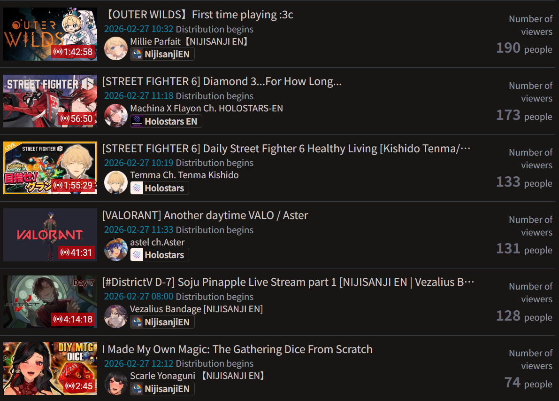
Task: Open 'Another daytime VALO / Aster' title
Action: coord(205,215)
